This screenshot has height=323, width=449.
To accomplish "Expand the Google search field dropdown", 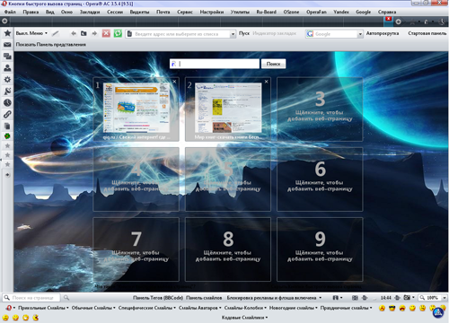I will tap(360, 34).
